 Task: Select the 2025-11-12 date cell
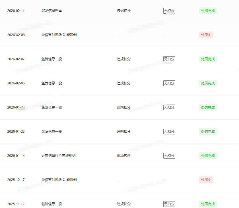(16, 204)
